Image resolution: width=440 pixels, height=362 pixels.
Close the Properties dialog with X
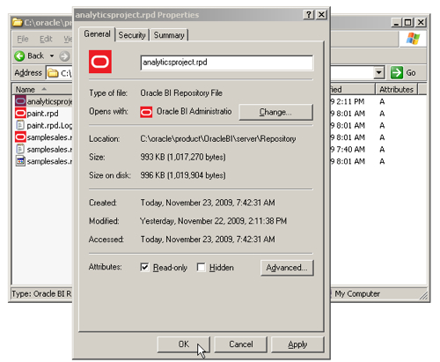[x=321, y=14]
